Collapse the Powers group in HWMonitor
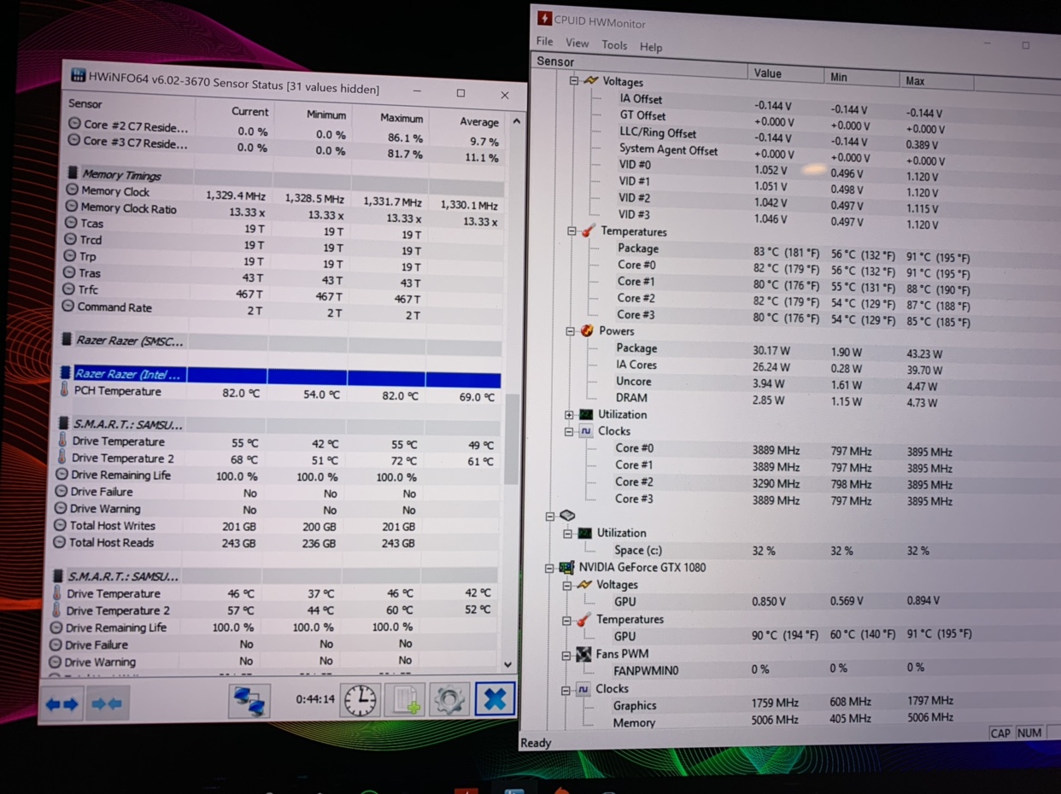The height and width of the screenshot is (794, 1061). coord(570,331)
